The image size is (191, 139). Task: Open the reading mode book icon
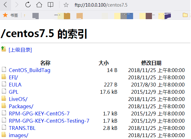coord(50,5)
